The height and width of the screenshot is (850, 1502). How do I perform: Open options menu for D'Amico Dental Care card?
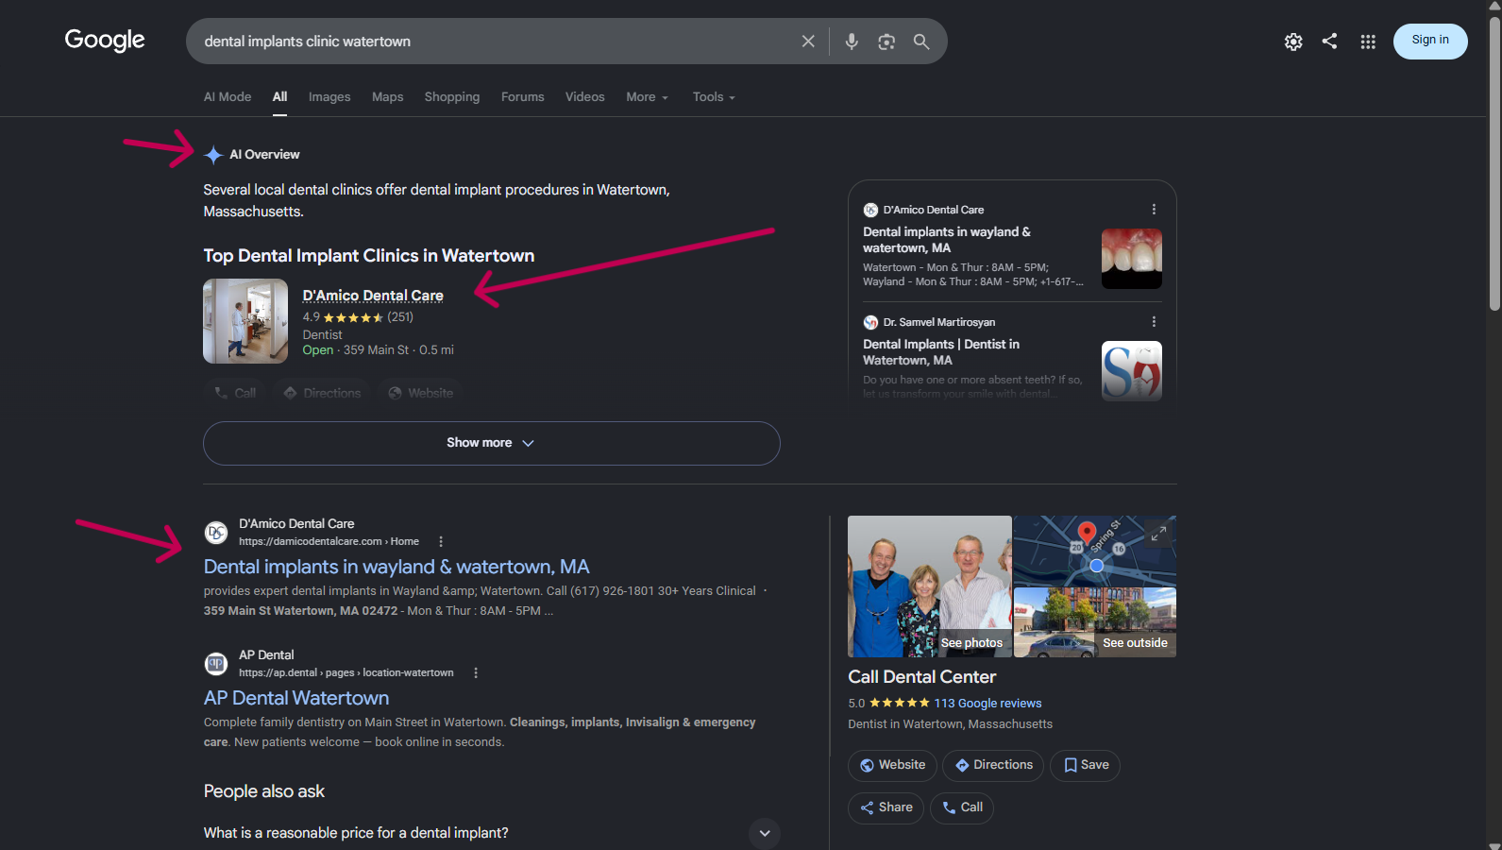(1154, 210)
